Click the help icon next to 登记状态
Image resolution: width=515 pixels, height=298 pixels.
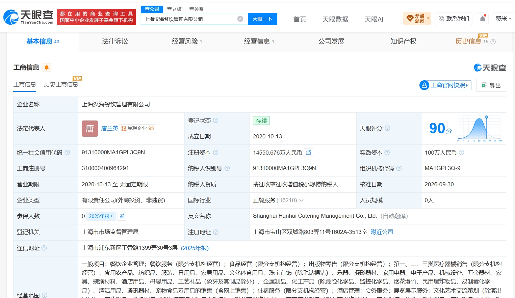point(216,120)
